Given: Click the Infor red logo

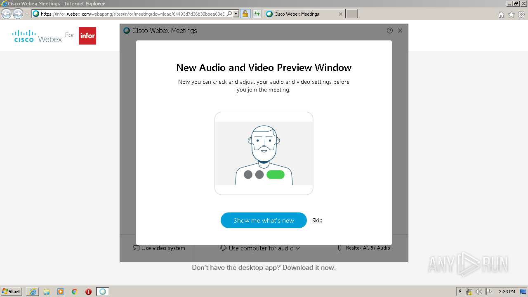Looking at the screenshot, I should pyautogui.click(x=87, y=36).
